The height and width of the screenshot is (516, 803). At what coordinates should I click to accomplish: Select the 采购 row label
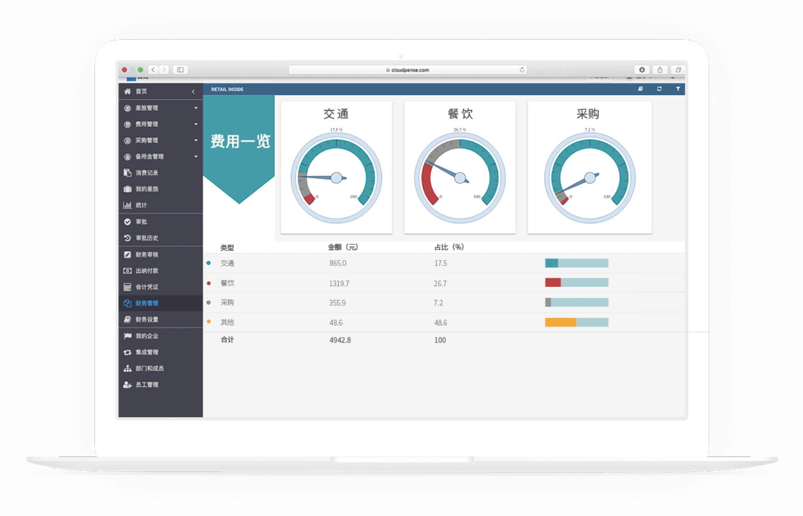click(227, 303)
